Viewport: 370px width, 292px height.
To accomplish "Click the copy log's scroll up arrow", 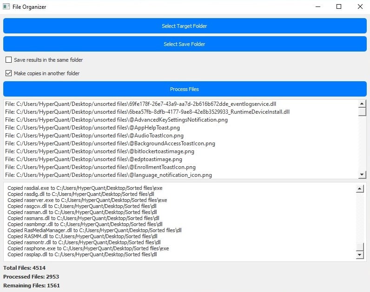I will coord(359,189).
